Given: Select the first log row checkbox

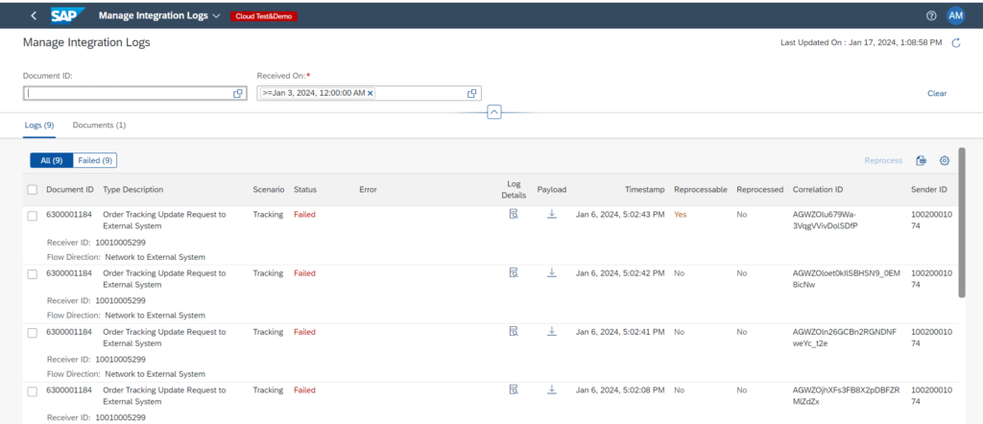Looking at the screenshot, I should pyautogui.click(x=33, y=216).
